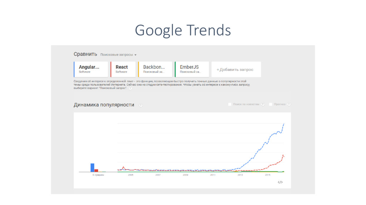Select the React search term card
Screen dimensions: 366x205
point(123,69)
